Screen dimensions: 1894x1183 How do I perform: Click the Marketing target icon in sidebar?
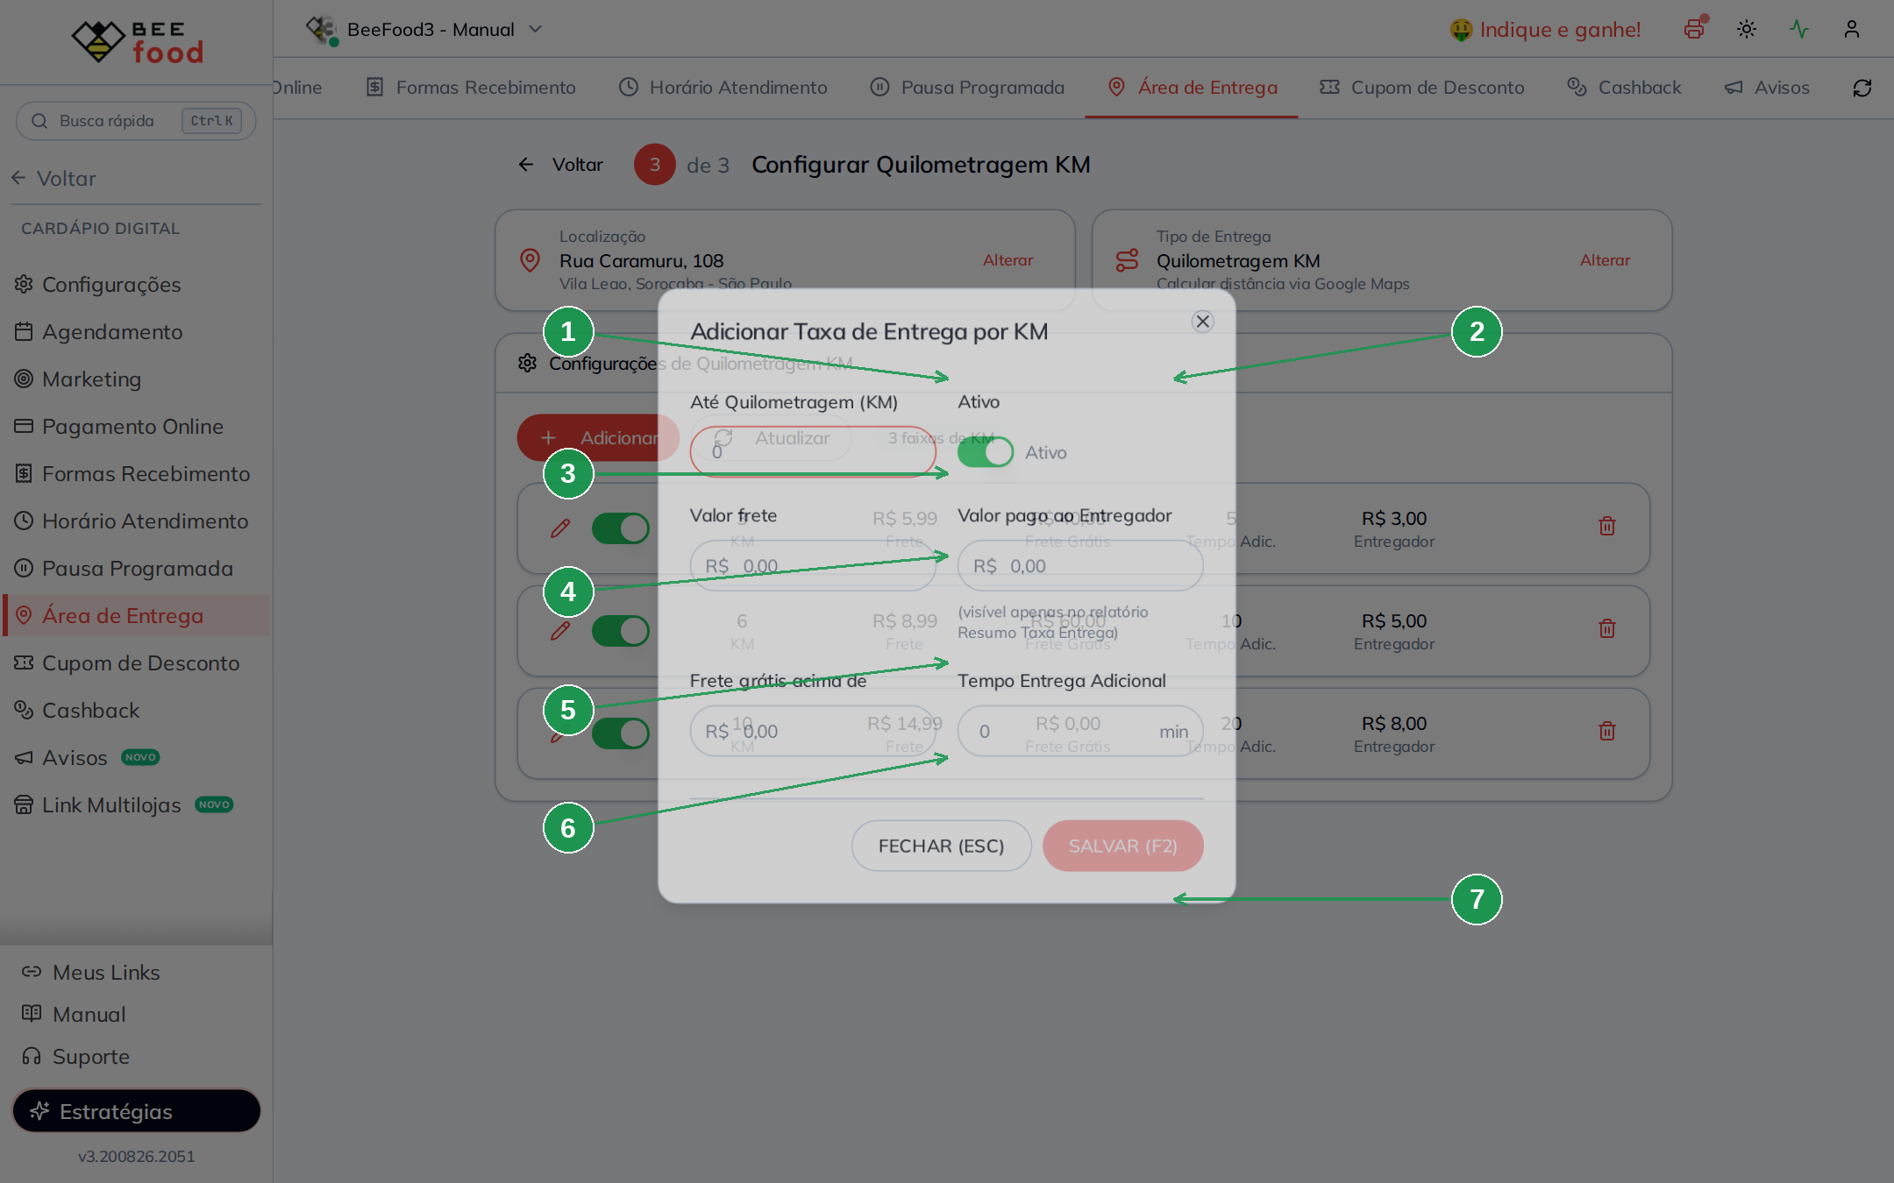click(24, 379)
